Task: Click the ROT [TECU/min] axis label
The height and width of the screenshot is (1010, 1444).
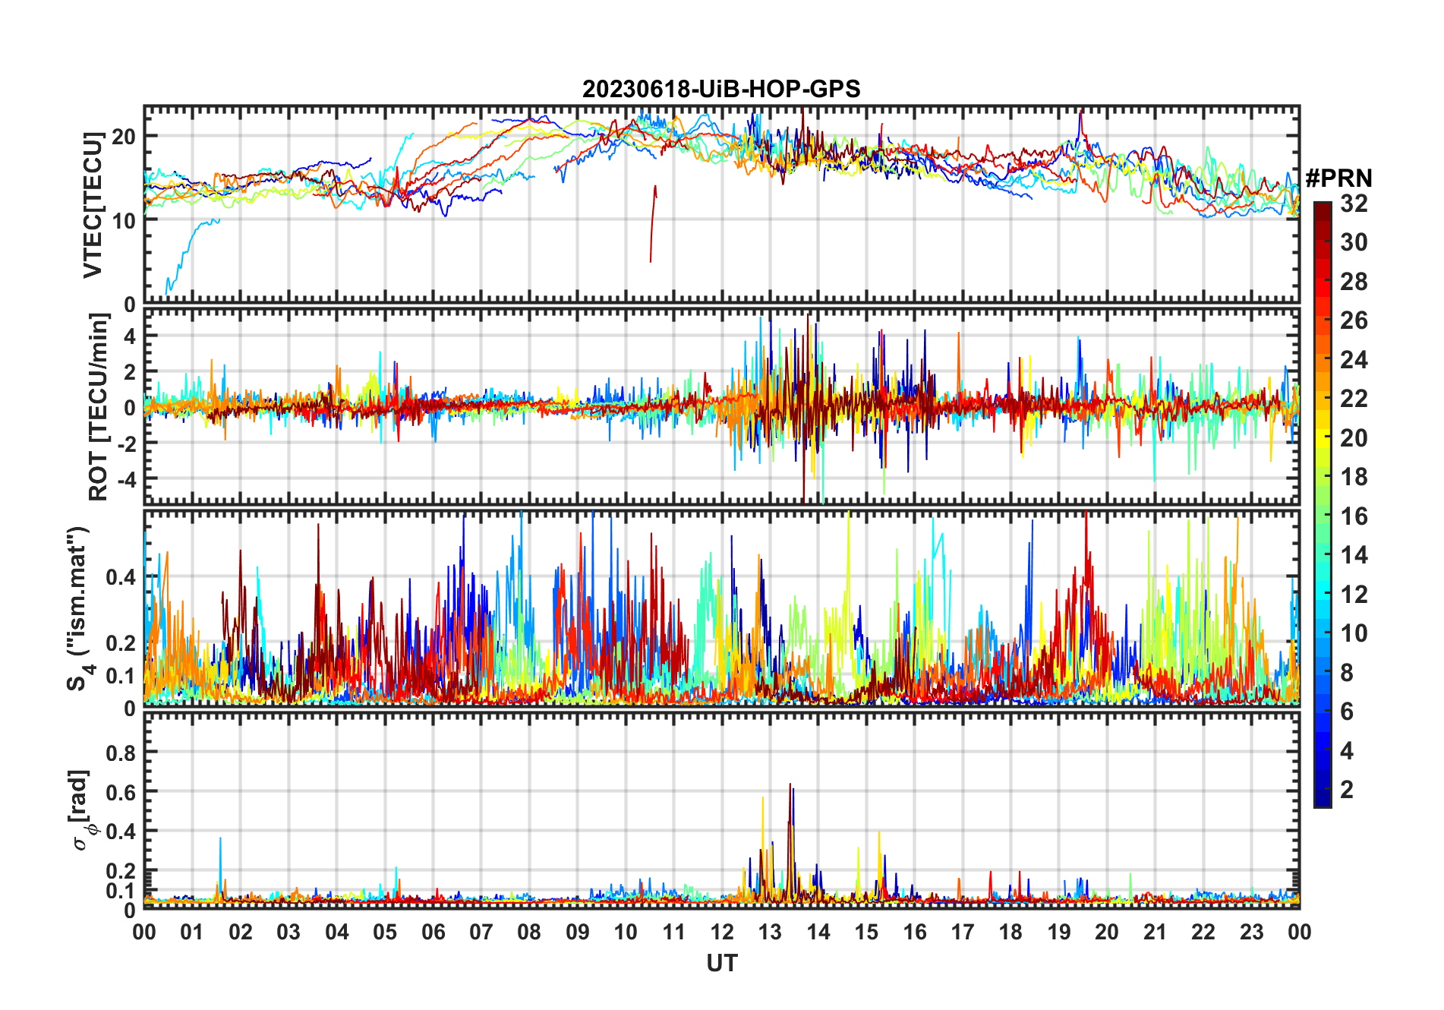Action: point(98,407)
